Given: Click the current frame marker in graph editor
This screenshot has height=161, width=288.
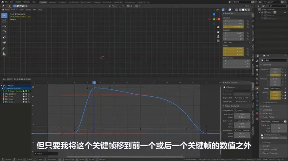Looking at the screenshot, I should tap(94, 82).
